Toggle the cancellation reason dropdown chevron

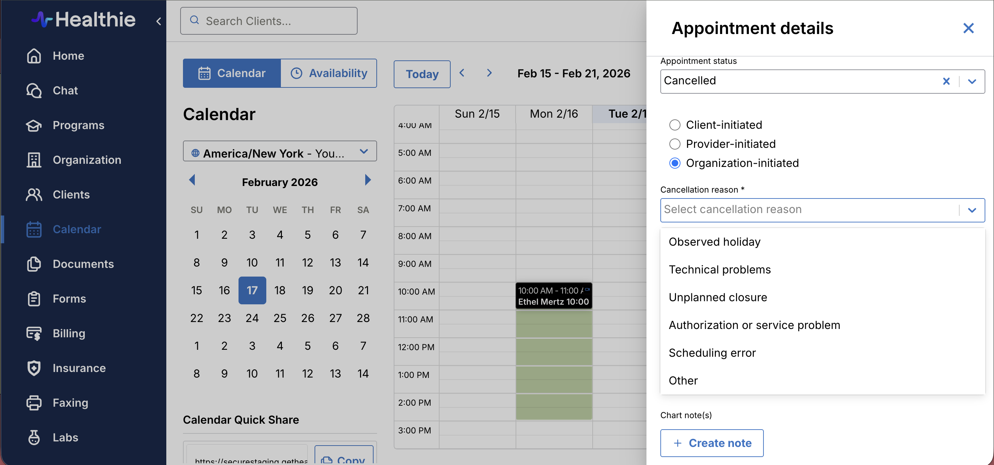click(972, 210)
